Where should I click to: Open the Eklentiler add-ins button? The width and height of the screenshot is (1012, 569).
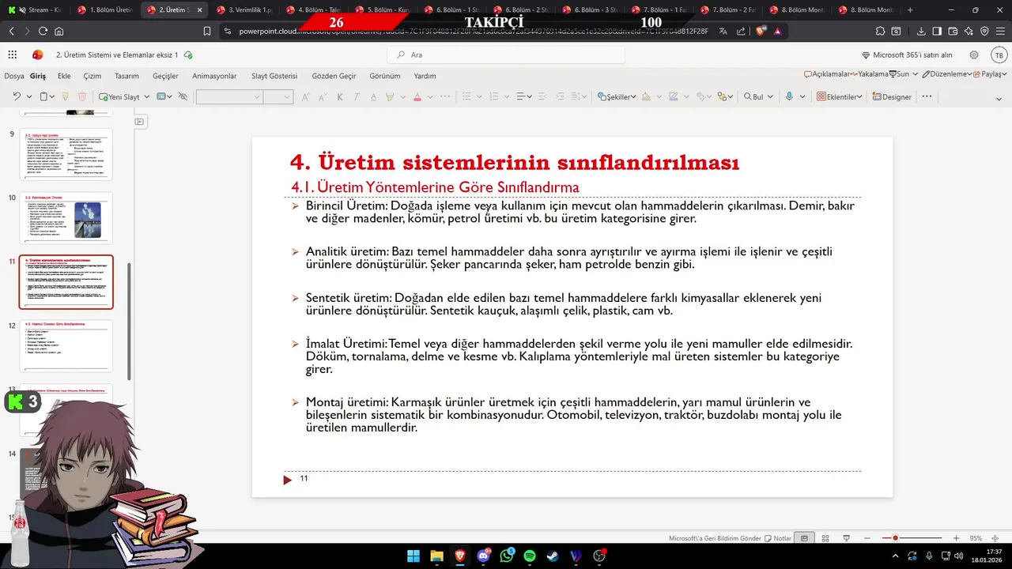pos(839,96)
